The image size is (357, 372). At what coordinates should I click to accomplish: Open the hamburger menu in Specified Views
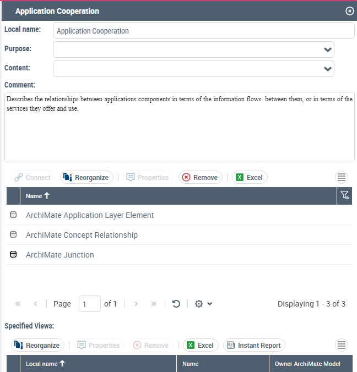tap(342, 345)
